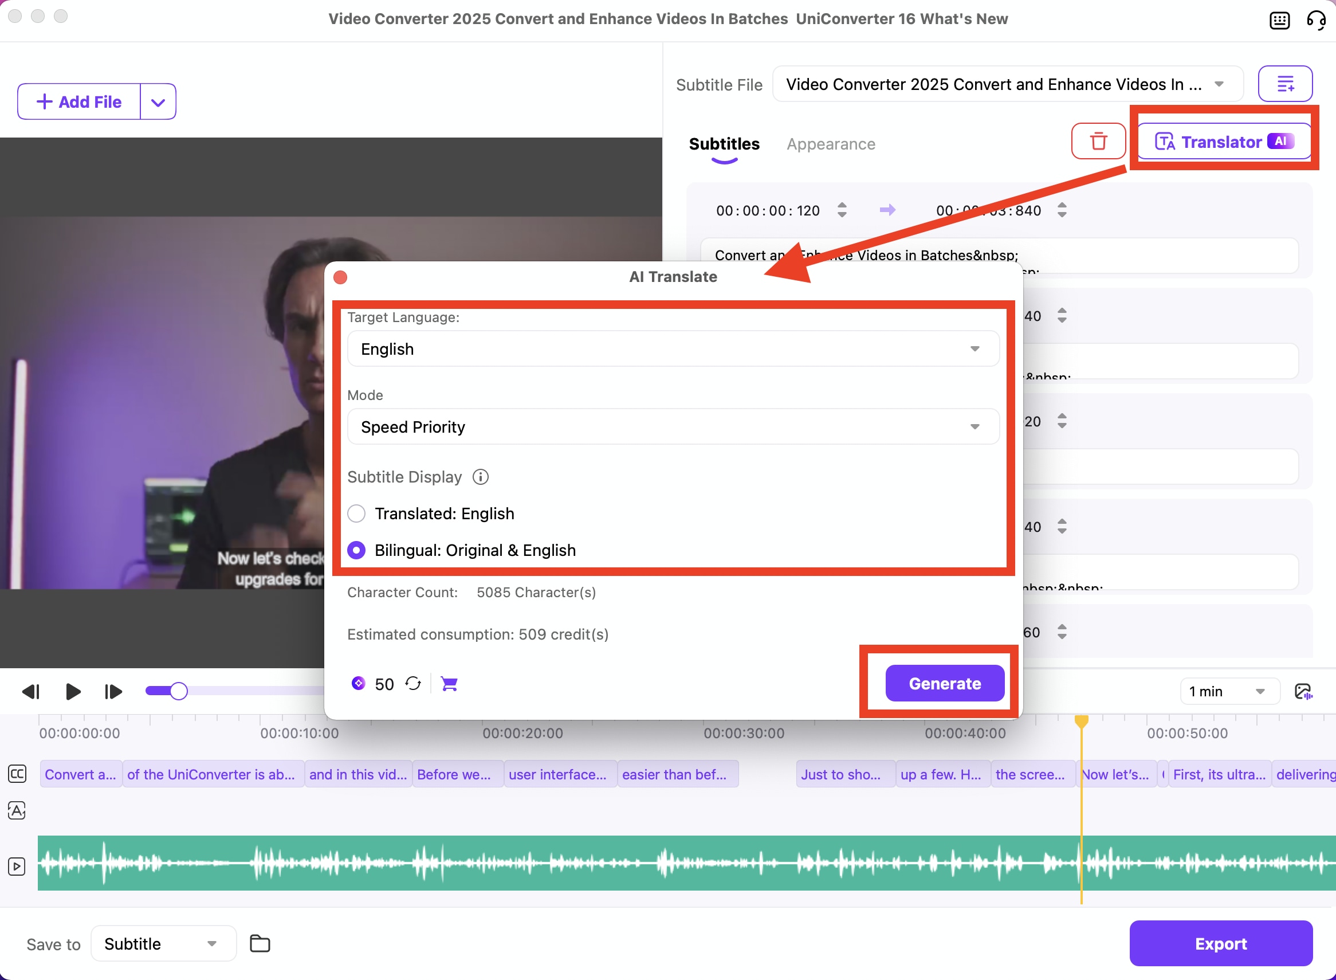Click the add subtitle list icon near Subtitle File

pos(1286,84)
